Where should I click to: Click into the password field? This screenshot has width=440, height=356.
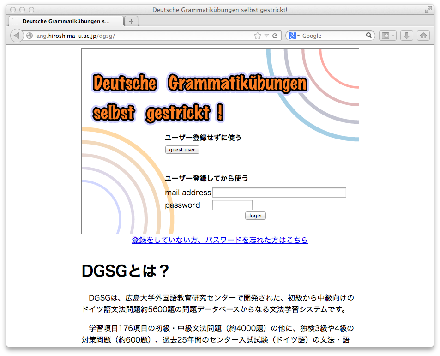(232, 205)
